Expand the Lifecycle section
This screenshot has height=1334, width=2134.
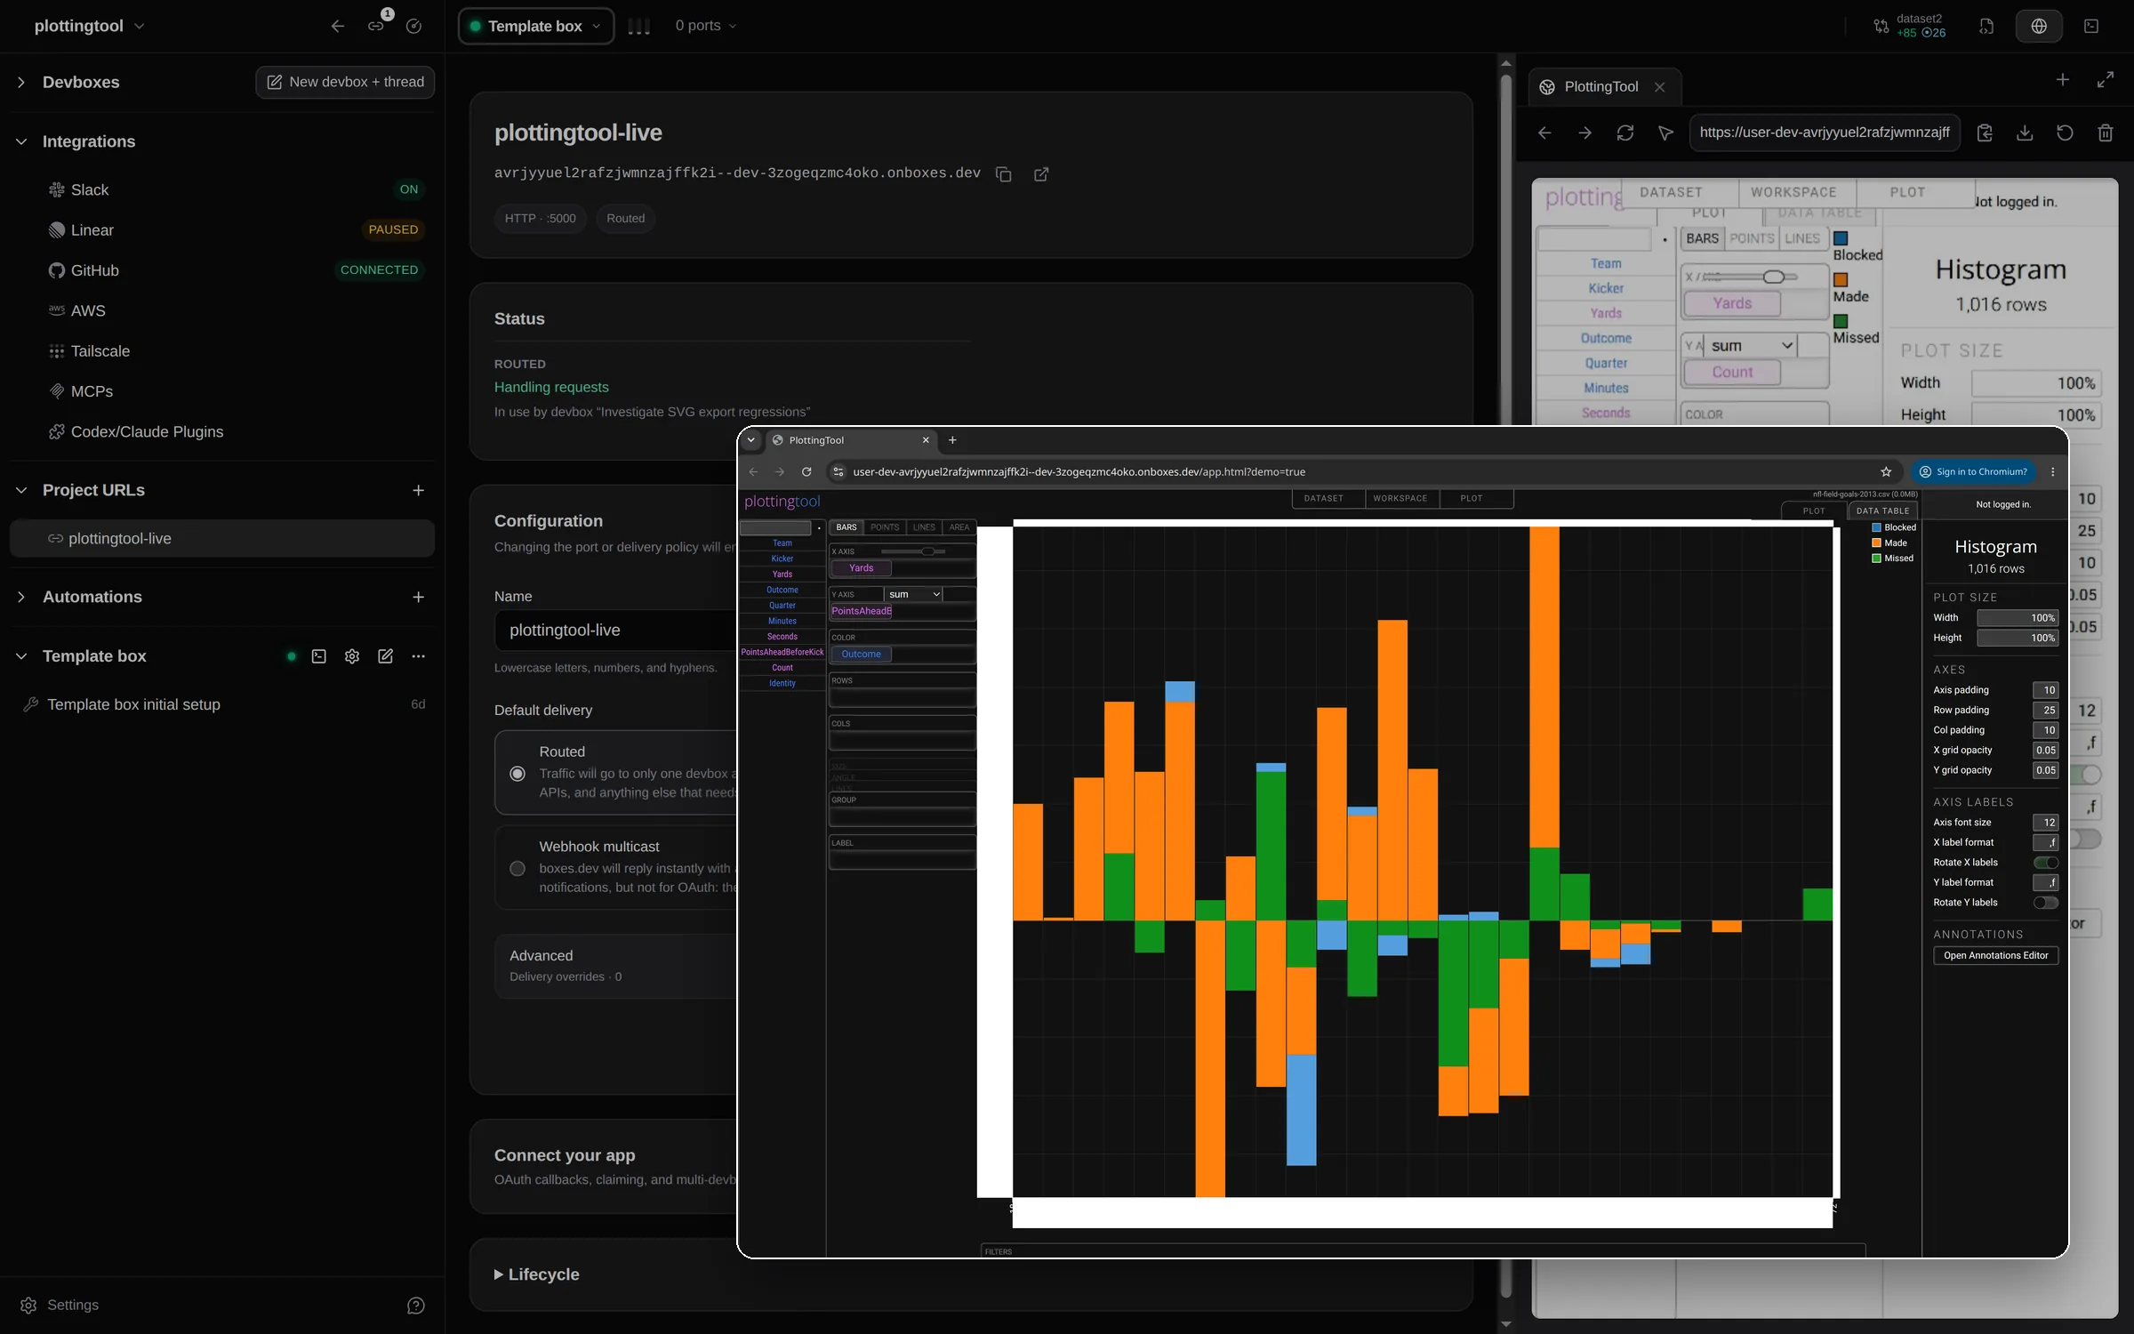(x=536, y=1274)
